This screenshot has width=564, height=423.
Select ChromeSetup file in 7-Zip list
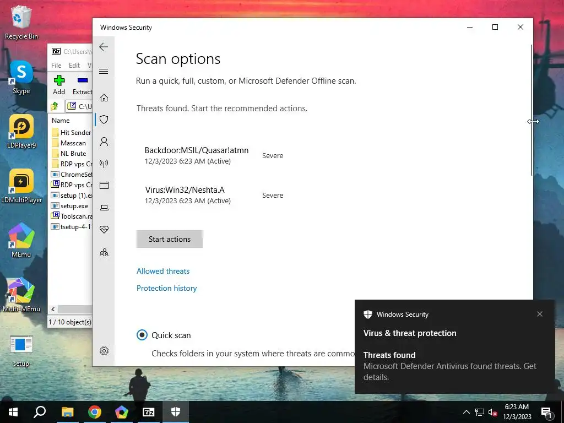(x=72, y=174)
